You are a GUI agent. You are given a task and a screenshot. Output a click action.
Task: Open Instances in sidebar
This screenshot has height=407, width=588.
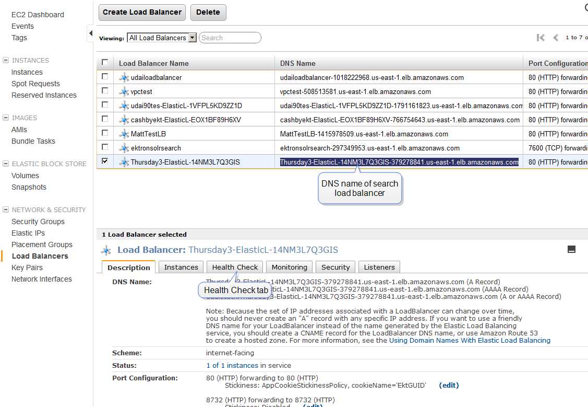pyautogui.click(x=27, y=72)
